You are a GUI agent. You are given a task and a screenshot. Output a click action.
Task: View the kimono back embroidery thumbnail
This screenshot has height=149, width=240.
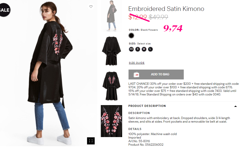pyautogui.click(x=111, y=86)
